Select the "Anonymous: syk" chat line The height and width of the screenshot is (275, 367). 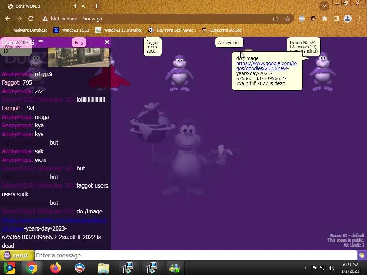point(23,151)
